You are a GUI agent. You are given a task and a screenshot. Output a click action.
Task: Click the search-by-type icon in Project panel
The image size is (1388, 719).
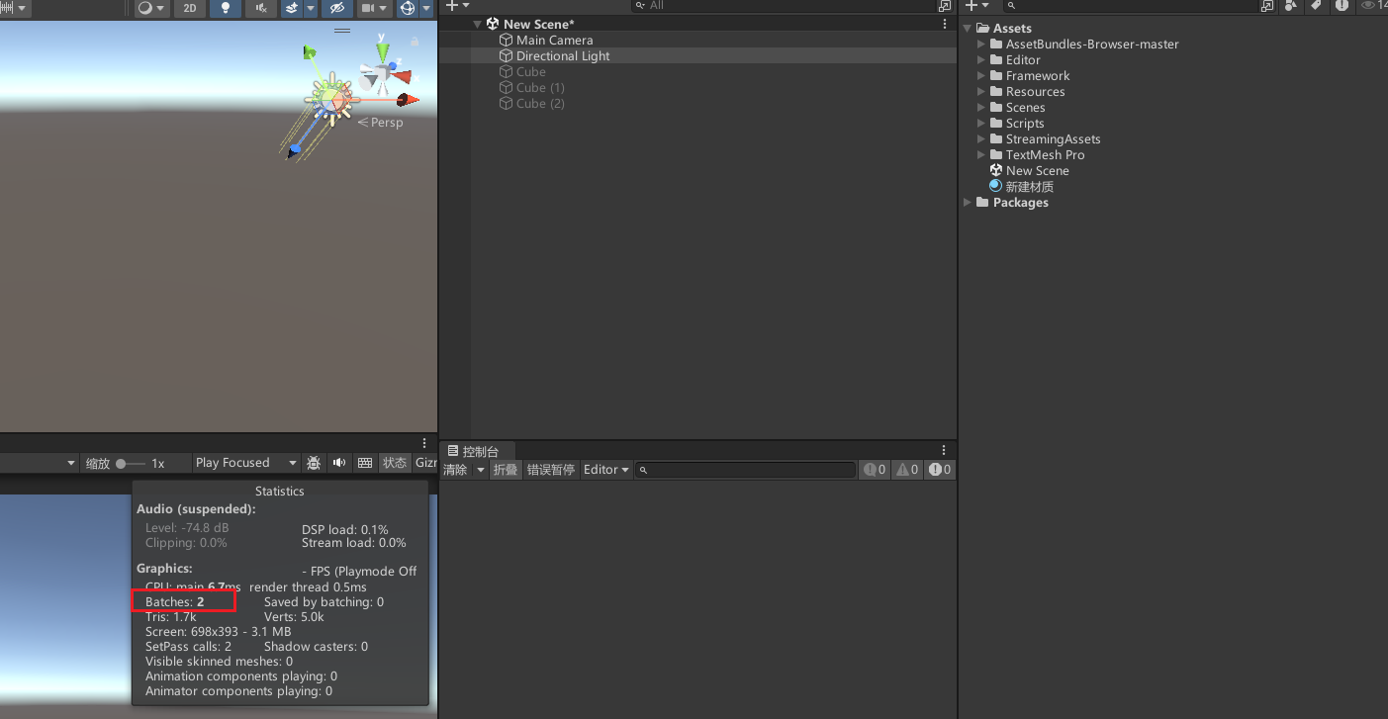tap(1291, 6)
